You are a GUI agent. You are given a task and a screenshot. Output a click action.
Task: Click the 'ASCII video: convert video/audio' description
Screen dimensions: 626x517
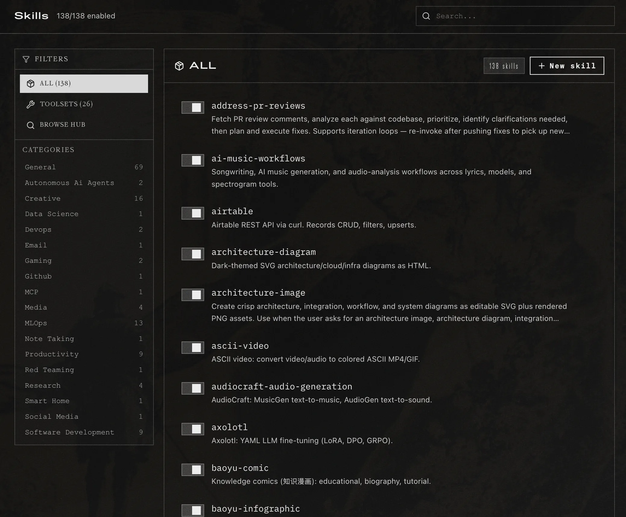pyautogui.click(x=315, y=359)
